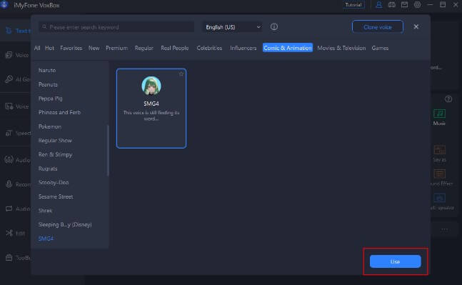Choose Sleeping B...y (Disney) category

pyautogui.click(x=65, y=224)
